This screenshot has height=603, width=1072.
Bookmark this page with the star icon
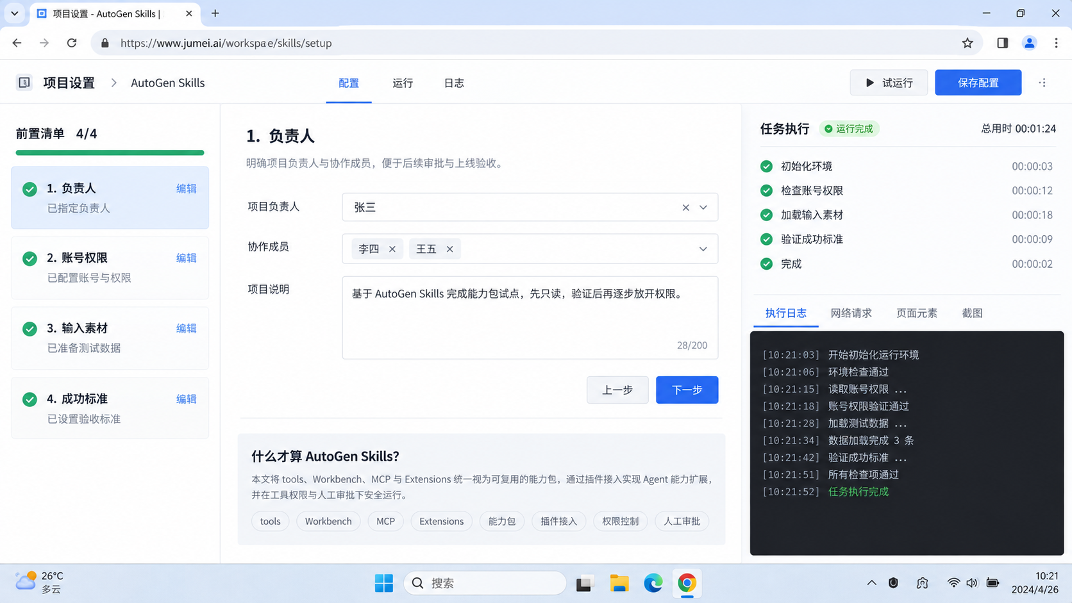pyautogui.click(x=967, y=43)
